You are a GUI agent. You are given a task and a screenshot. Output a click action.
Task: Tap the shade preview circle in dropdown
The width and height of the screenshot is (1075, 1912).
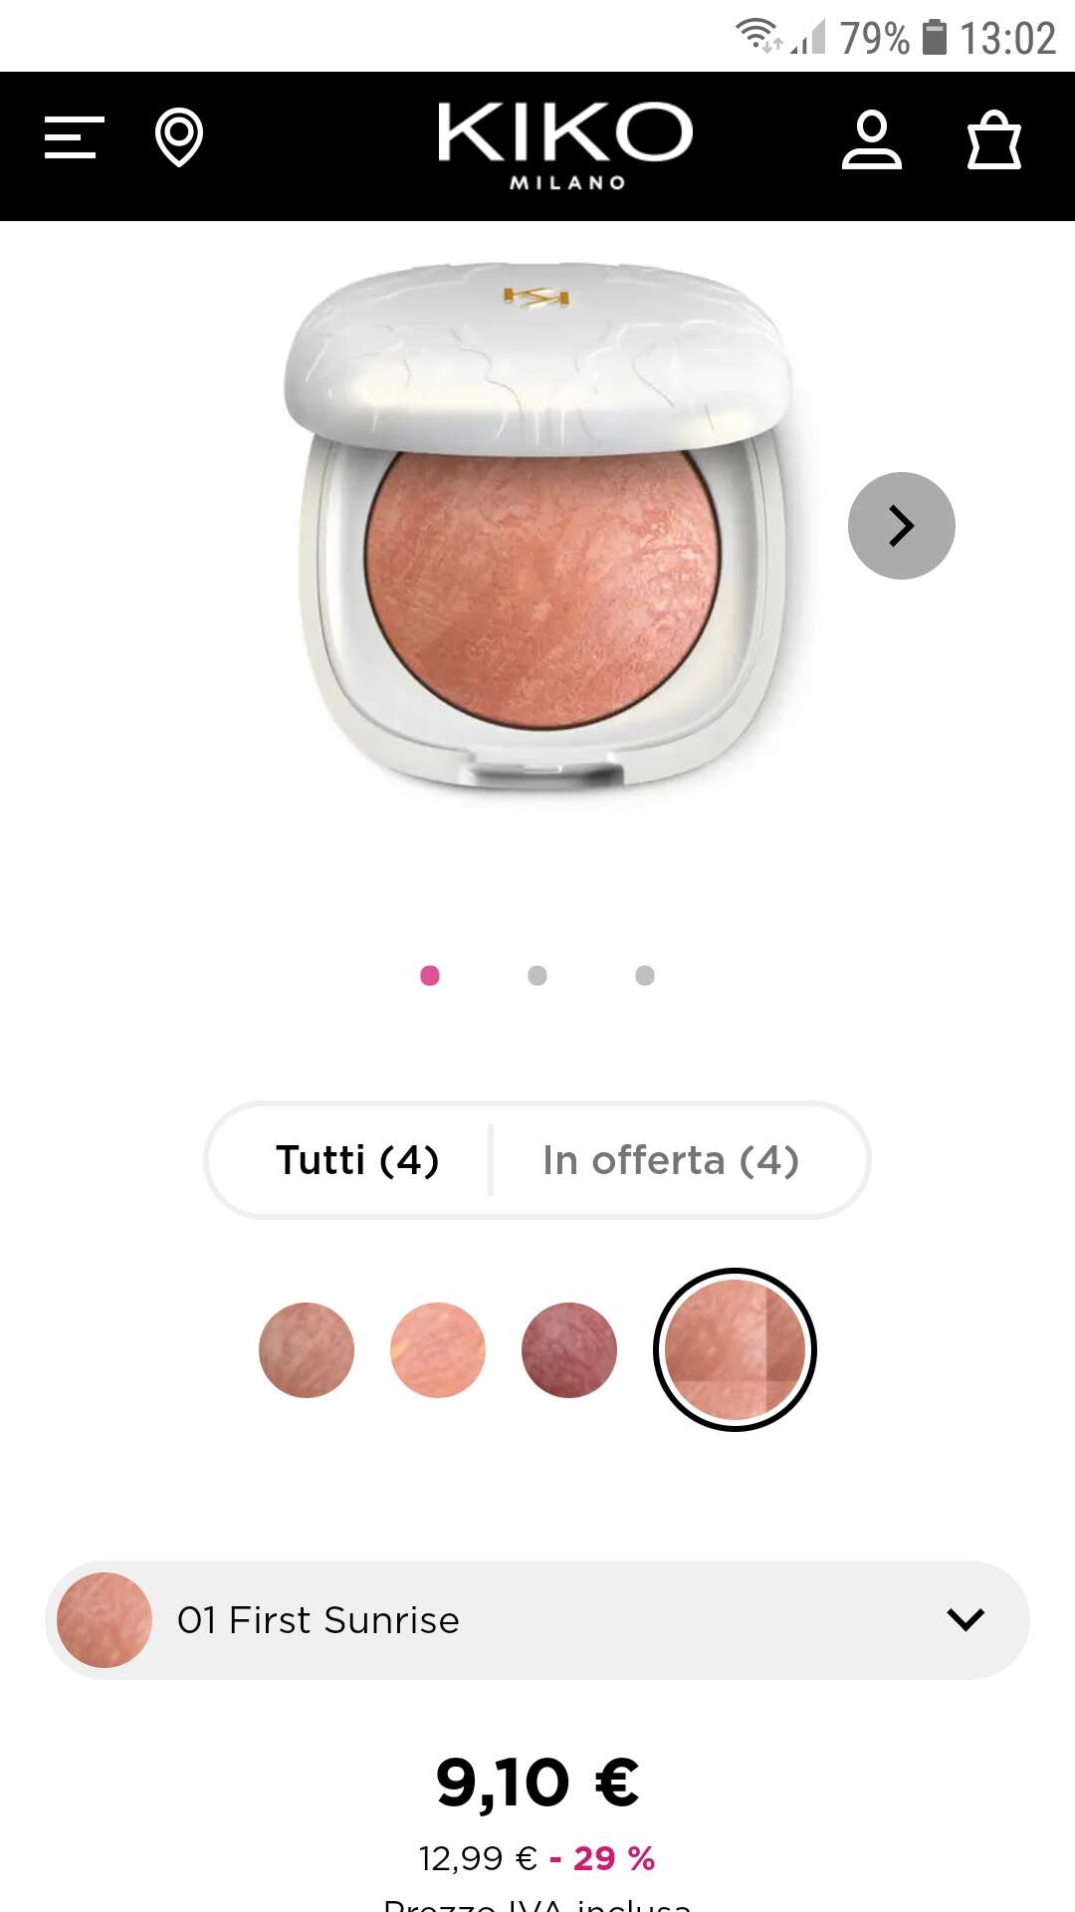(105, 1620)
